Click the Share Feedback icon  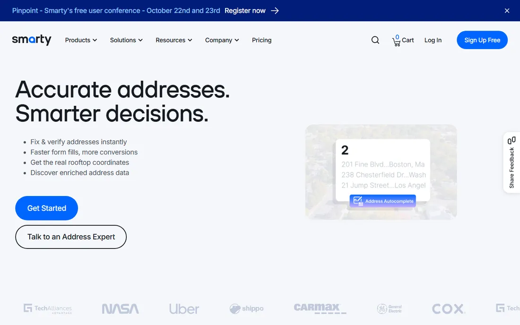pos(511,140)
